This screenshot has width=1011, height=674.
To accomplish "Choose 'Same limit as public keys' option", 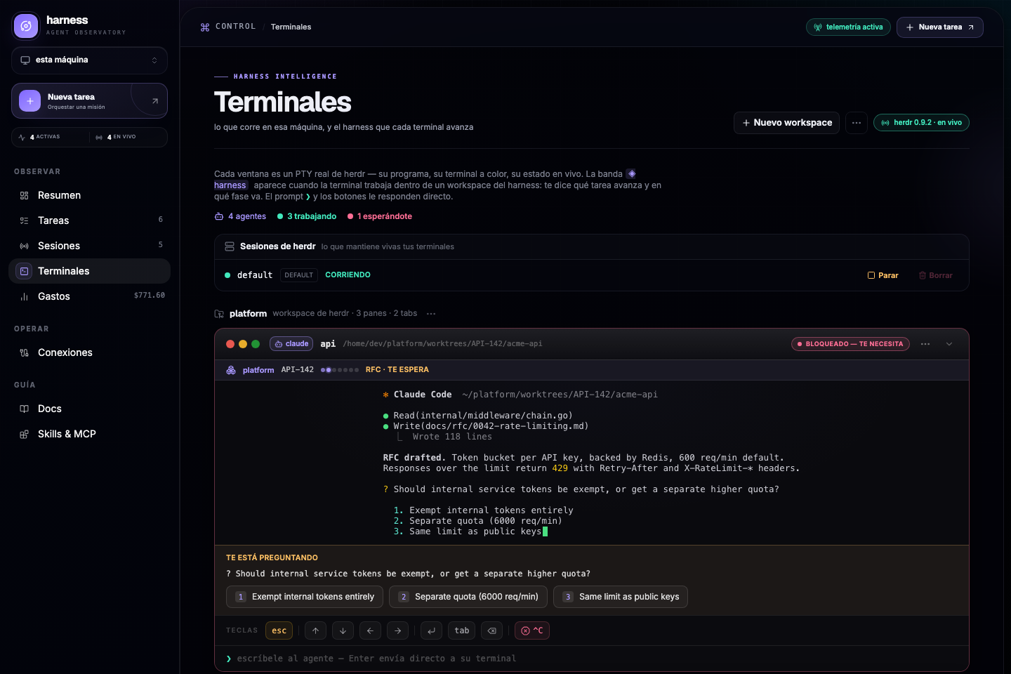I will [621, 597].
